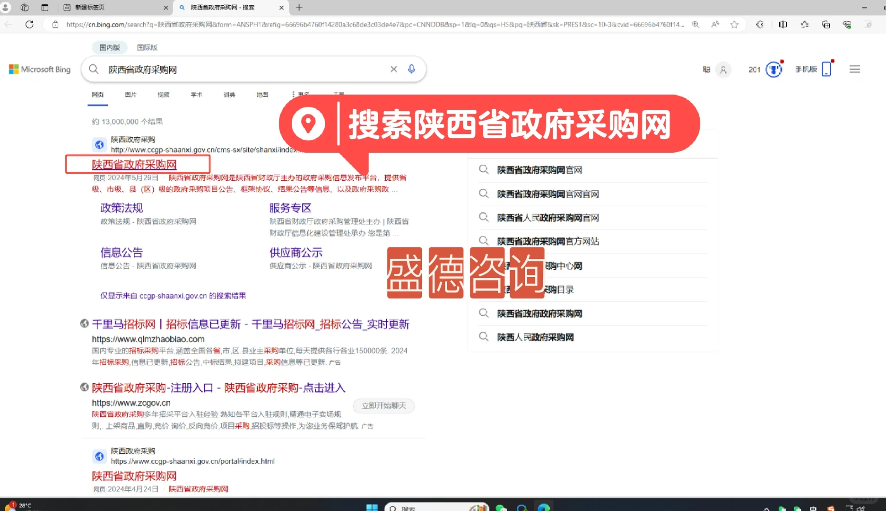Toggle the split screen browser feature
886x511 pixels.
tap(782, 24)
